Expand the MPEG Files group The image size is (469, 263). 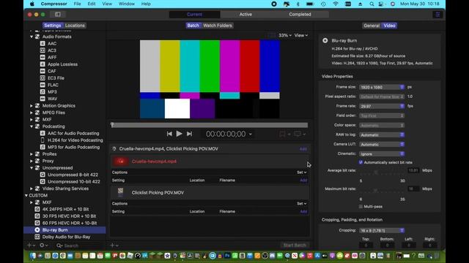(32, 113)
